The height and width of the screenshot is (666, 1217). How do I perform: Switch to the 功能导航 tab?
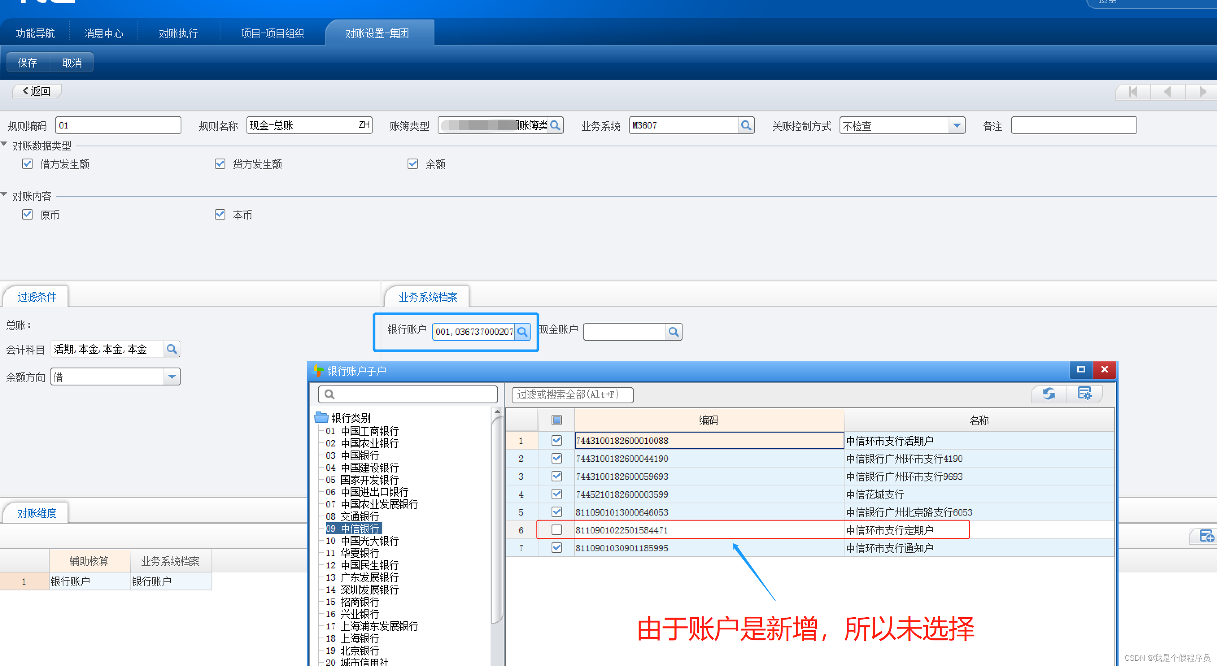(x=35, y=33)
